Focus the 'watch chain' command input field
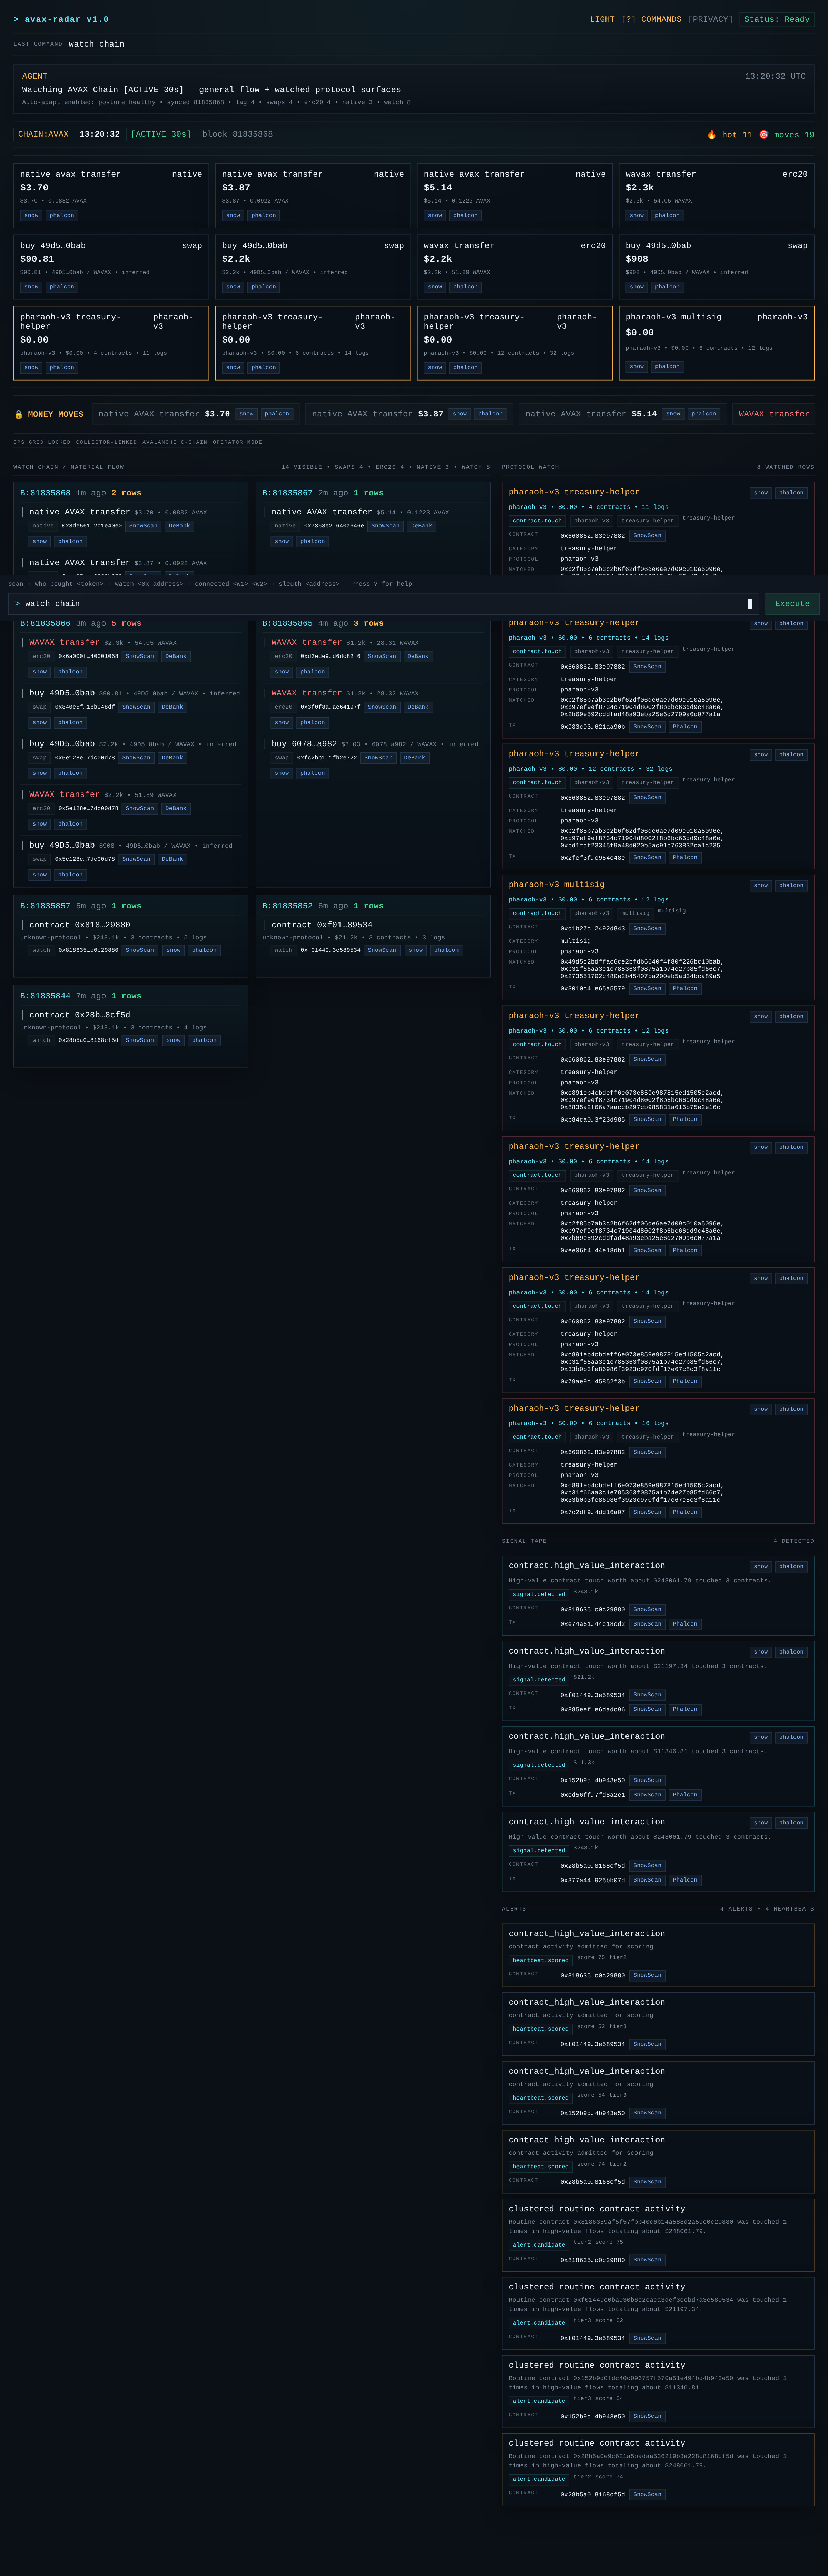The width and height of the screenshot is (828, 2576). 384,604
